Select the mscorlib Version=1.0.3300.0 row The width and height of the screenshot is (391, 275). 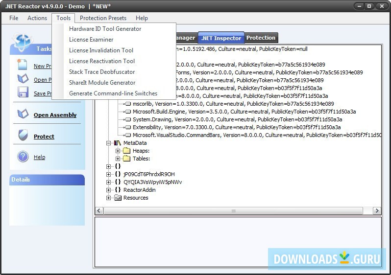233,104
